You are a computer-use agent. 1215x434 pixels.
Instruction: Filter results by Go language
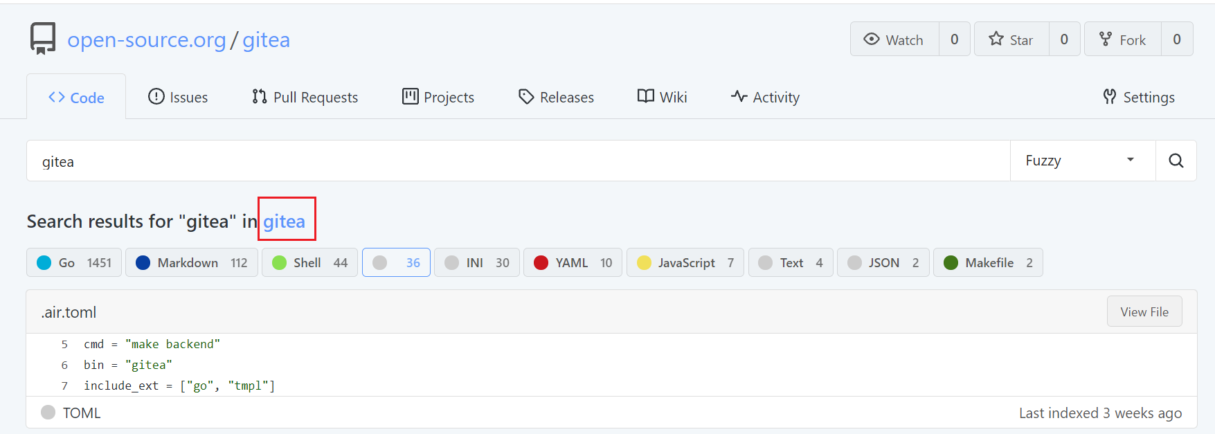point(74,262)
